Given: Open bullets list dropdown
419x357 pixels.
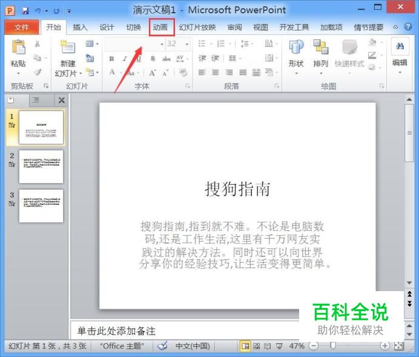Looking at the screenshot, I should click(x=211, y=43).
